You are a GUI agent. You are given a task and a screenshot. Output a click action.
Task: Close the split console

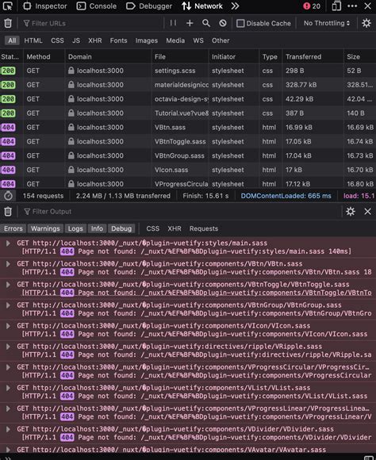[367, 212]
